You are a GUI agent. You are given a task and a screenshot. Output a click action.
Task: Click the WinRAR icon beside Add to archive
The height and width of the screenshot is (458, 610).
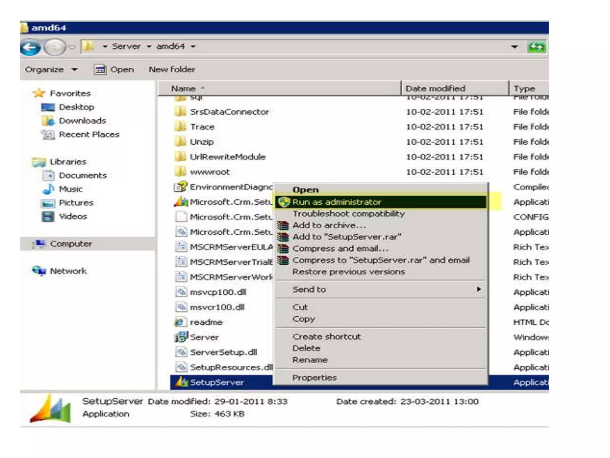(x=283, y=225)
